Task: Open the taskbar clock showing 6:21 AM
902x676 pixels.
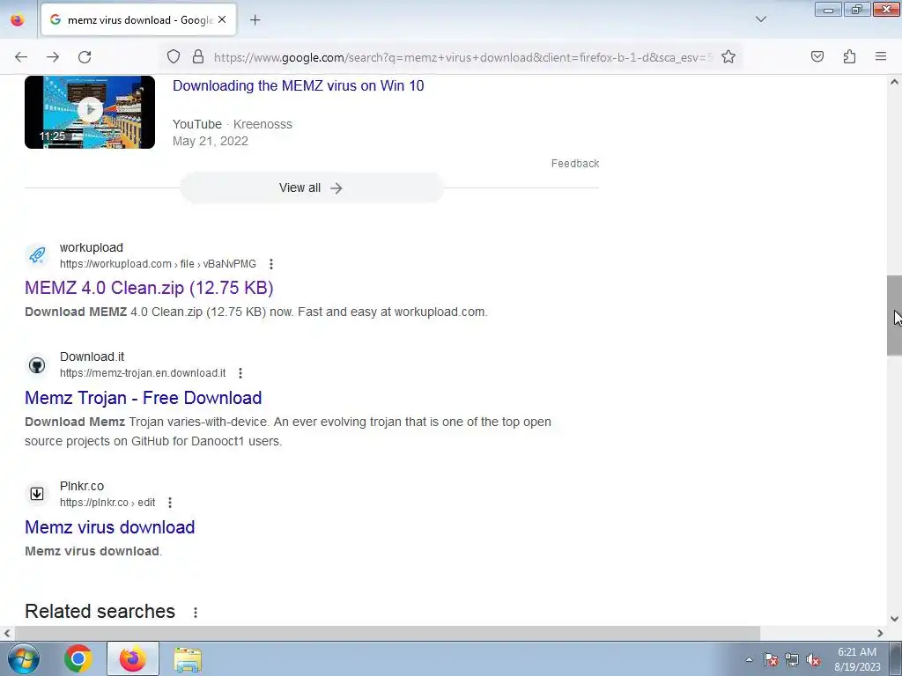Action: point(857,659)
